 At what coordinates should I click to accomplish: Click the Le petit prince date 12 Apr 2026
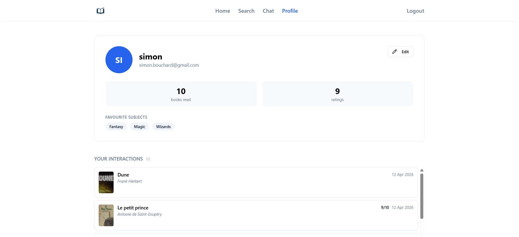pos(402,208)
